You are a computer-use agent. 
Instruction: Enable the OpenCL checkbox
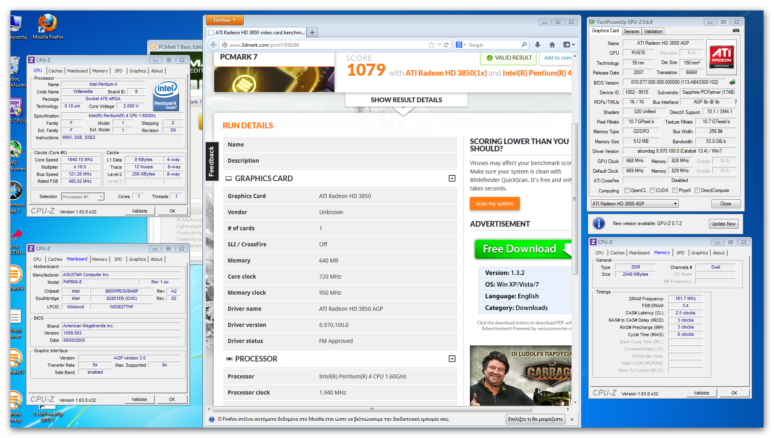point(627,191)
